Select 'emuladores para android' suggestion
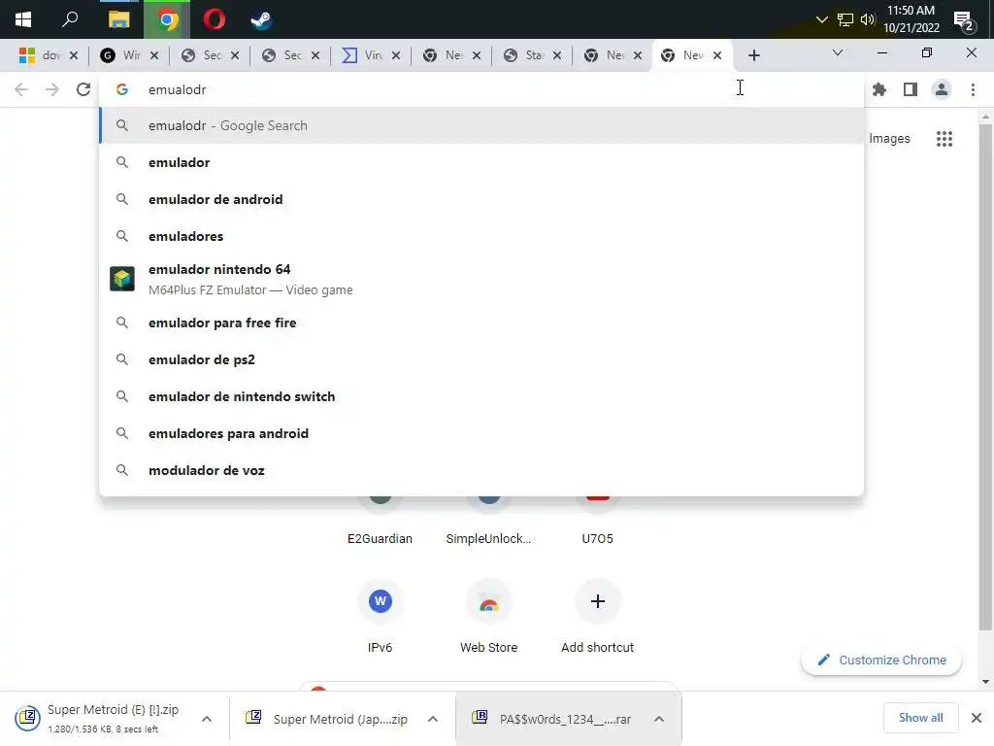Viewport: 994px width, 746px height. pyautogui.click(x=481, y=433)
